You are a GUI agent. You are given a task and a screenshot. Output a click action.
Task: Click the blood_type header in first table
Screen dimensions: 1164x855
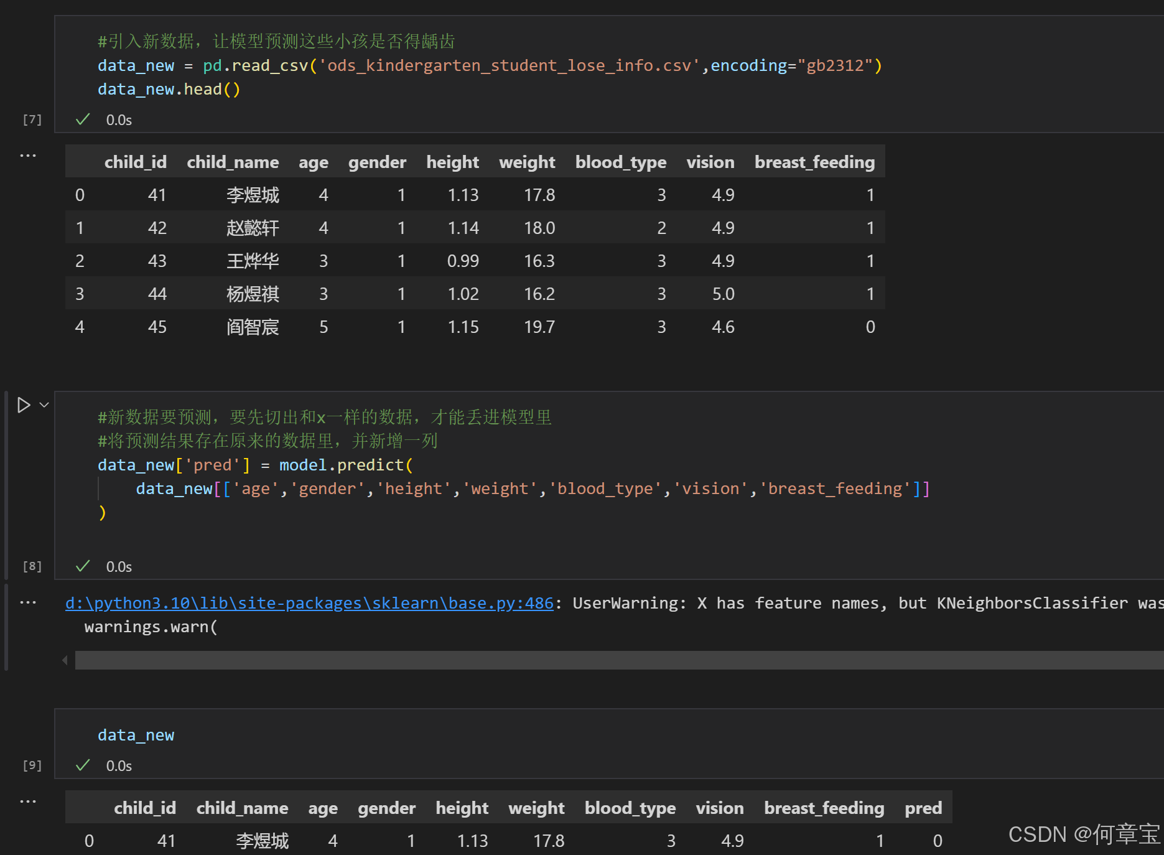point(621,162)
